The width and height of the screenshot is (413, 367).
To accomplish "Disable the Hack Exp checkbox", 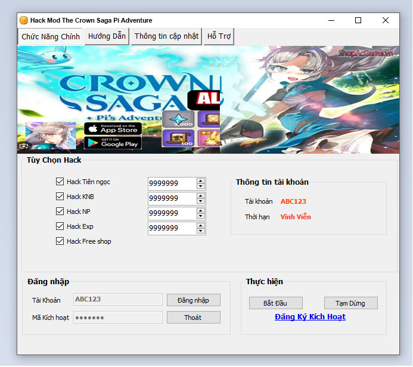I will pyautogui.click(x=60, y=226).
